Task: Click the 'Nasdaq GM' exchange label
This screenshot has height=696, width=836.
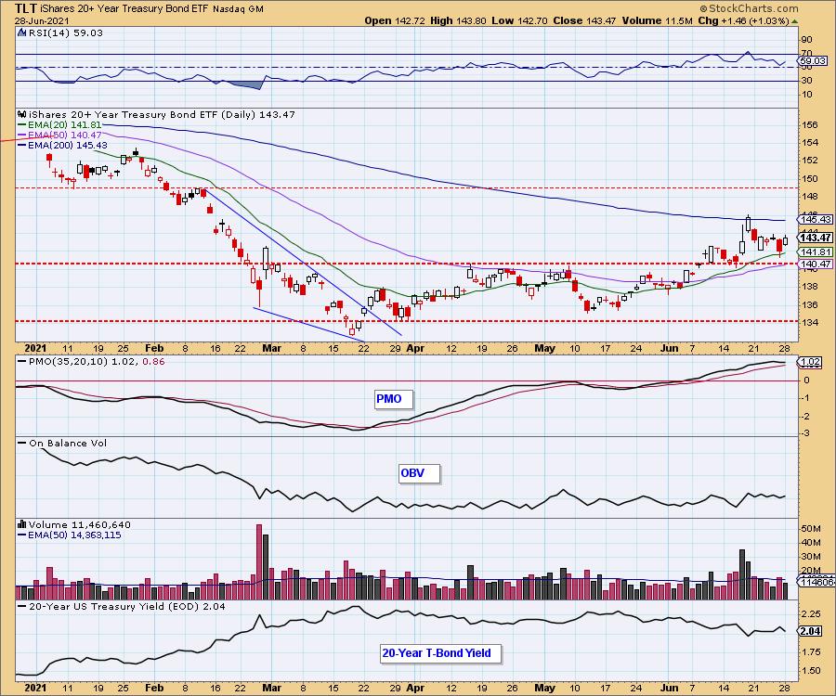Action: pyautogui.click(x=238, y=9)
